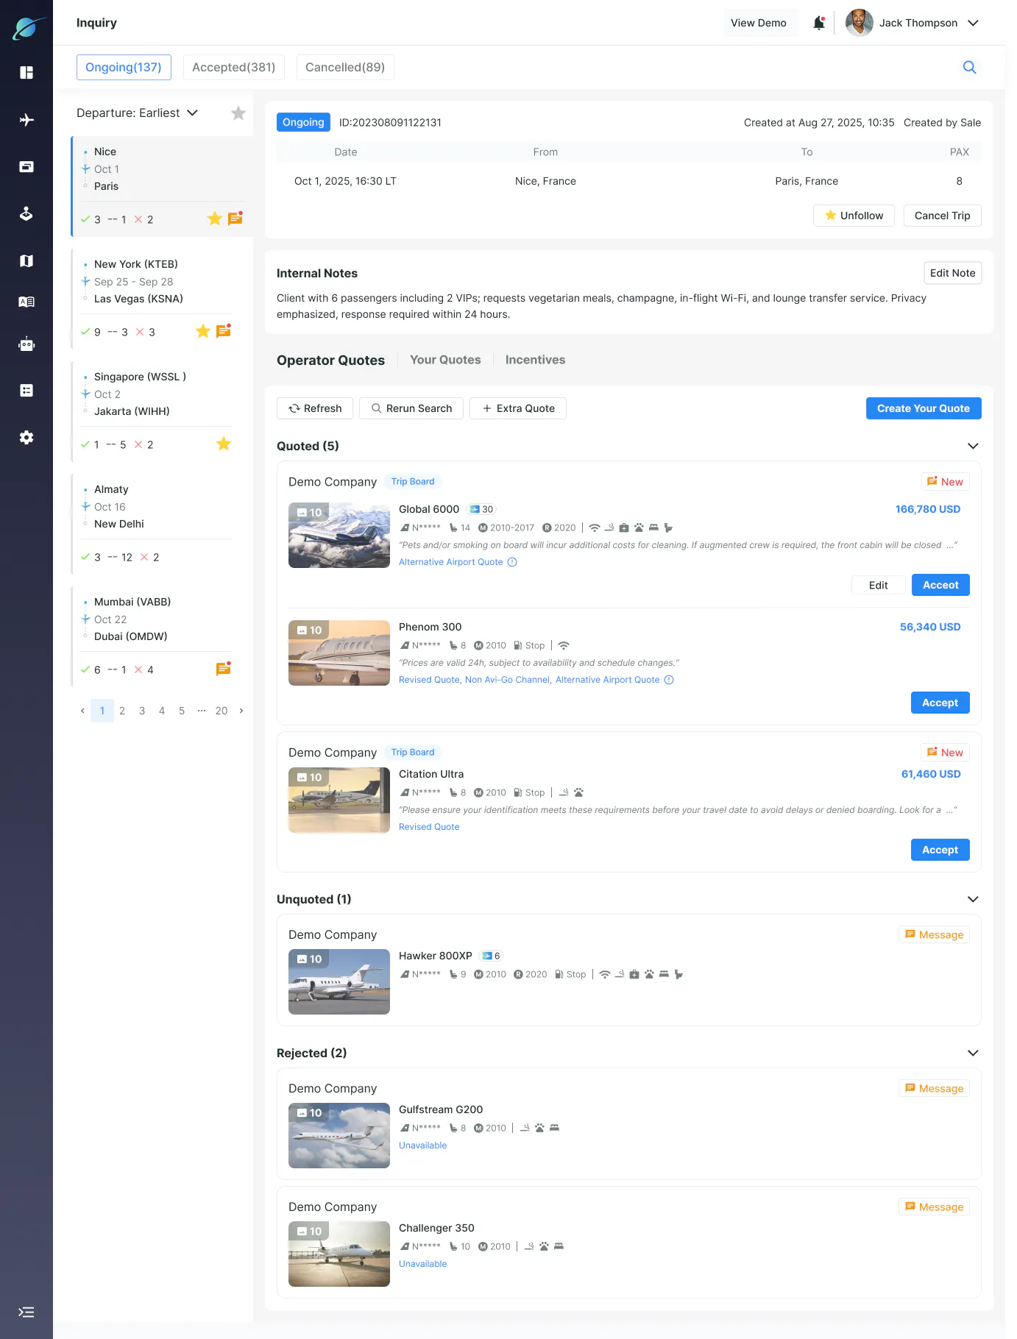
Task: Open Global 6000 aircraft thumbnail
Action: [339, 536]
